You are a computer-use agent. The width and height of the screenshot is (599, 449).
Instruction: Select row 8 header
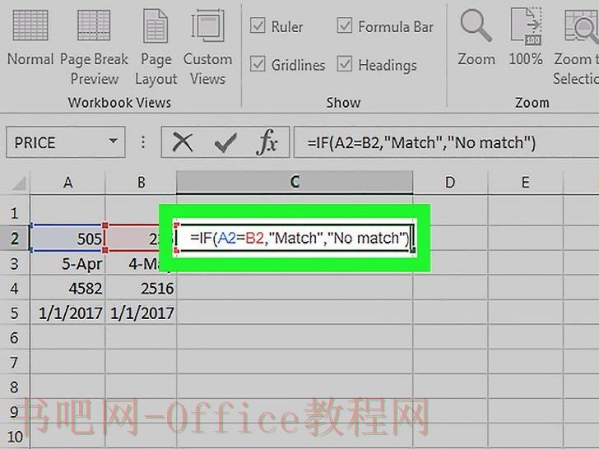click(x=15, y=387)
